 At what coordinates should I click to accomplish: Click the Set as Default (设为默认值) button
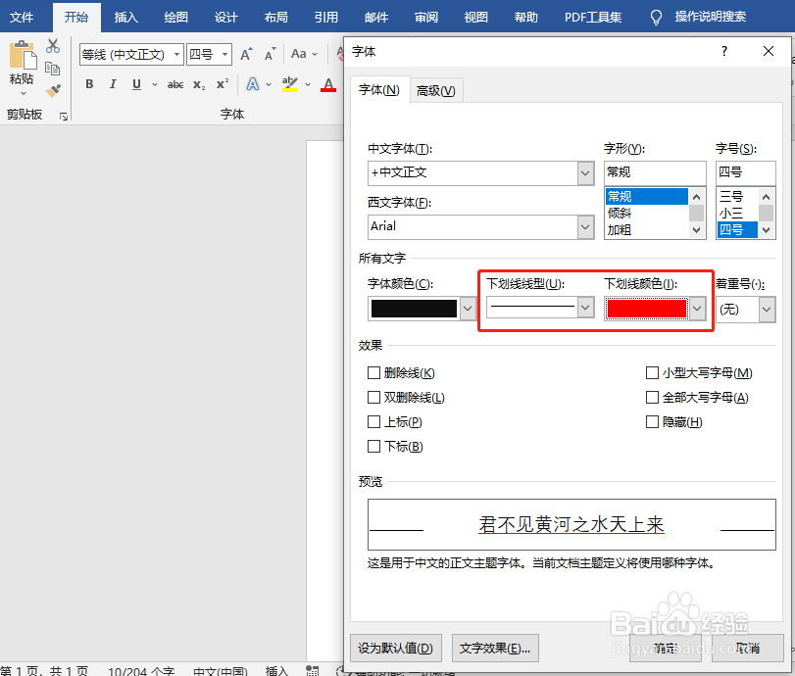point(395,649)
